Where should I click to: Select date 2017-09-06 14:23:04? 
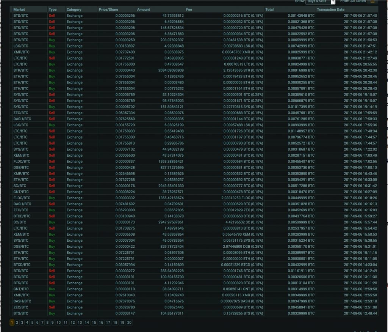tap(360, 265)
